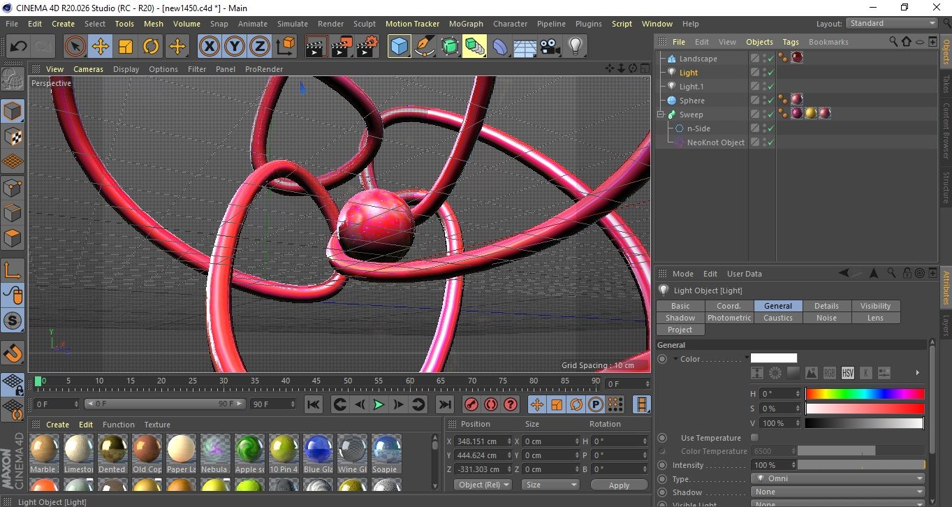Enable the Use Temperature checkbox
The height and width of the screenshot is (507, 952).
[754, 438]
